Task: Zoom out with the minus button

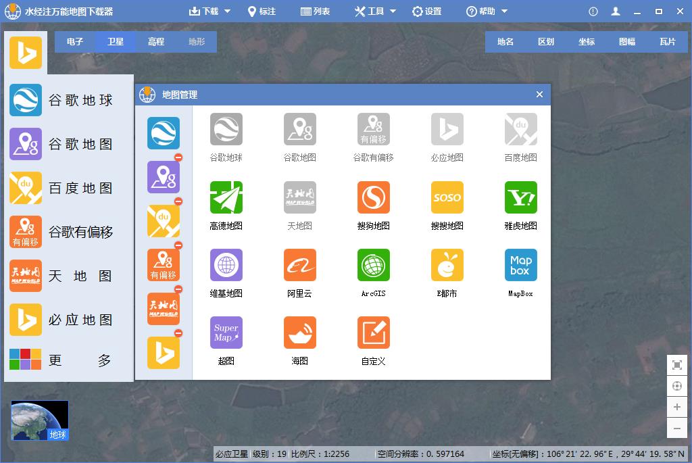Action: [677, 428]
